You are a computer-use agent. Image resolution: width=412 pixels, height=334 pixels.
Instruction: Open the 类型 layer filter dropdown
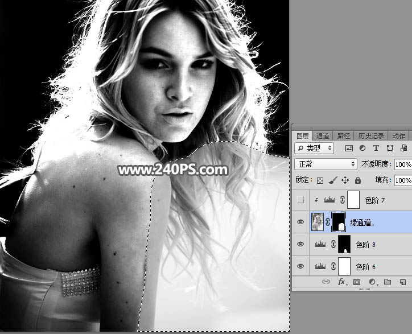314,148
